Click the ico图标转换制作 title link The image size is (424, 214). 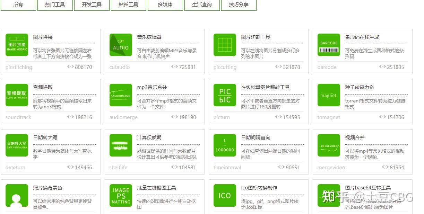[x=259, y=188]
